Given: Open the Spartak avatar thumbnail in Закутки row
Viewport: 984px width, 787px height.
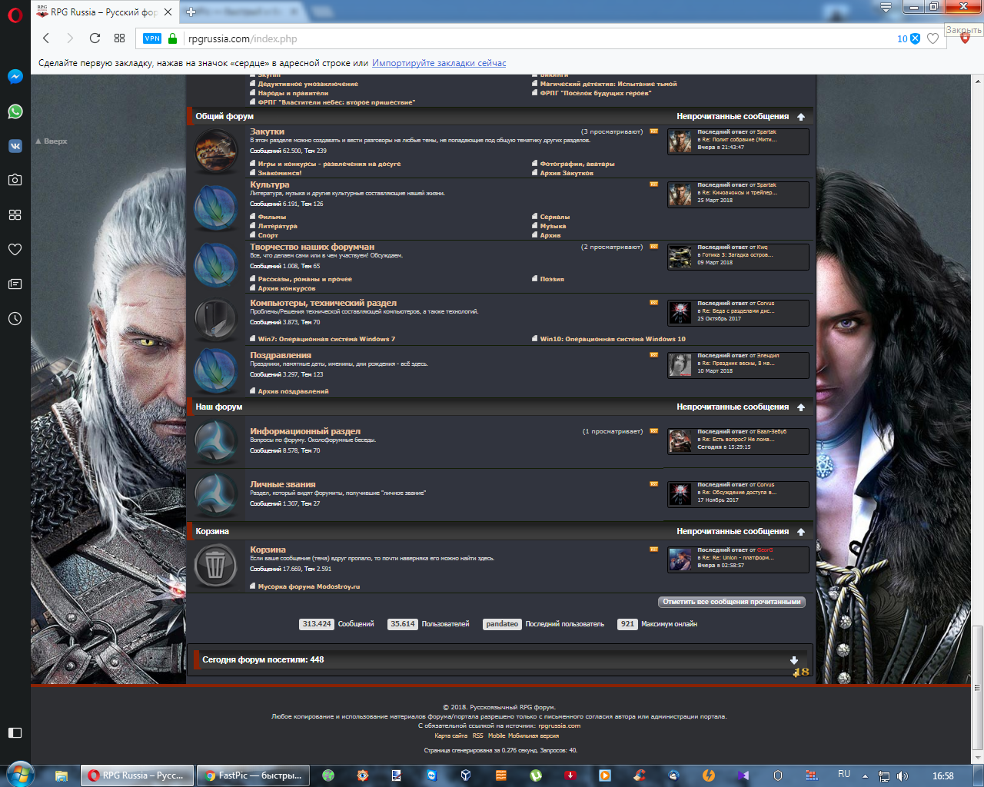Looking at the screenshot, I should [680, 141].
